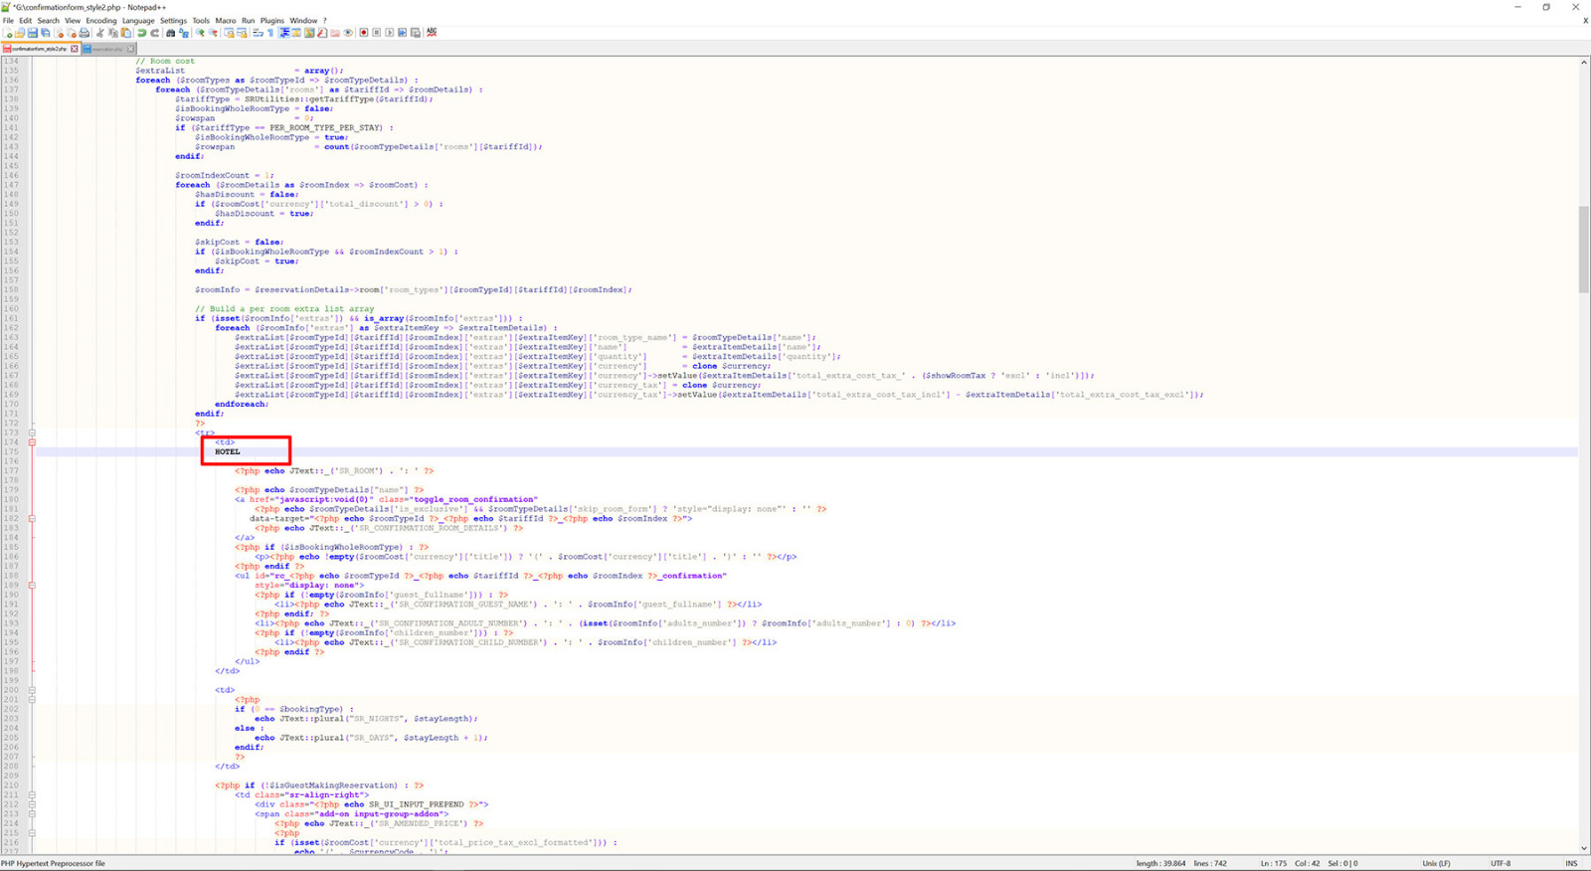This screenshot has width=1591, height=871.
Task: Collapse the fold marker at line 182
Action: [x=32, y=518]
